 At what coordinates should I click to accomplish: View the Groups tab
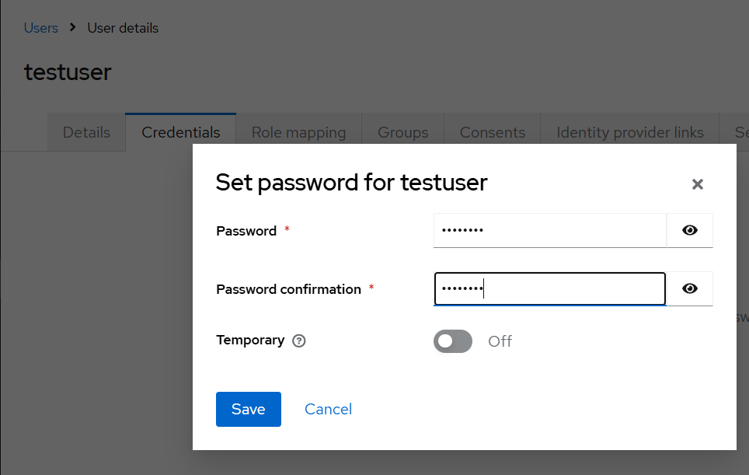402,132
